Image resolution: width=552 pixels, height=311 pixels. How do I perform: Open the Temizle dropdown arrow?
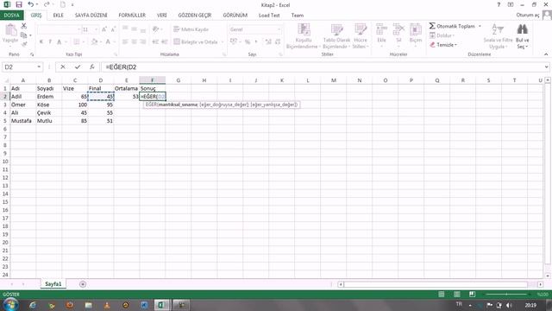coord(455,45)
